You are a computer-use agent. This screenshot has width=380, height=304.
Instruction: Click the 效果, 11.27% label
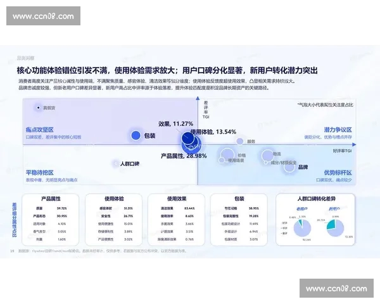175,123
